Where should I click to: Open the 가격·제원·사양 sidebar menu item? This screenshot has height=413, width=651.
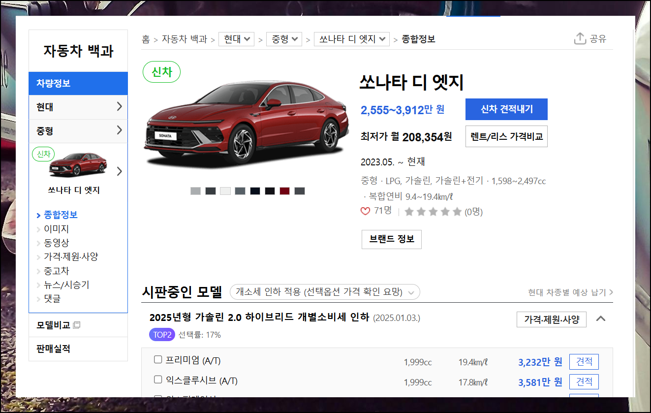tap(71, 256)
